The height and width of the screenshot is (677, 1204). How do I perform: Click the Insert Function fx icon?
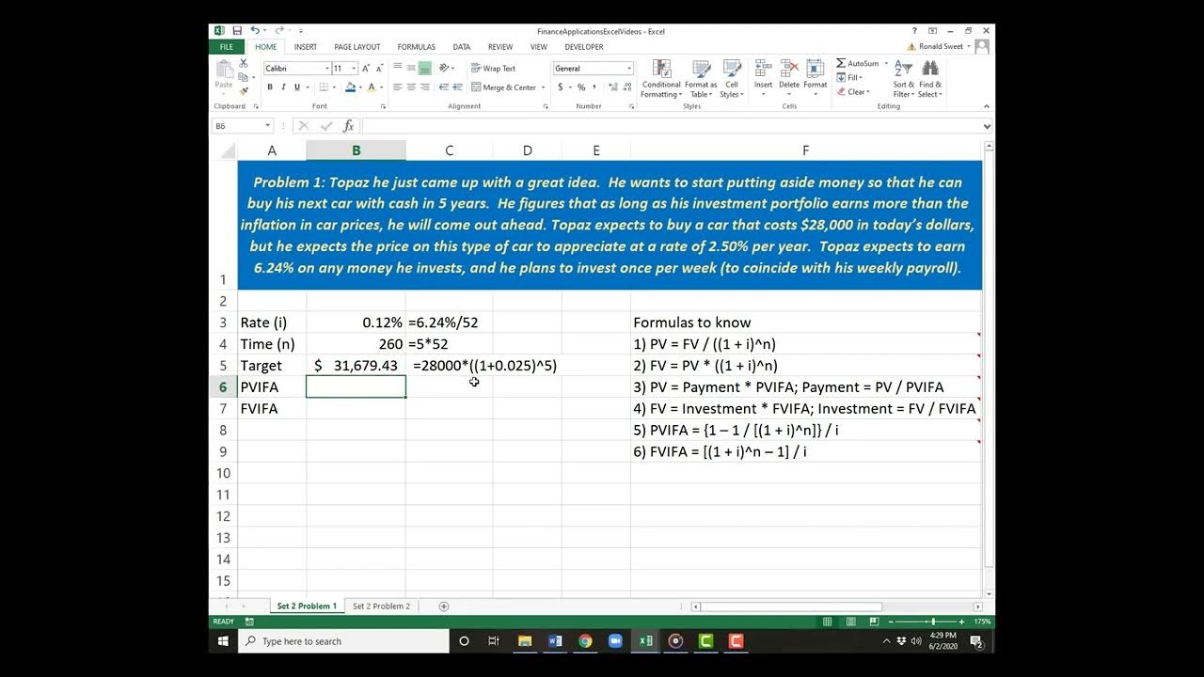click(x=348, y=125)
